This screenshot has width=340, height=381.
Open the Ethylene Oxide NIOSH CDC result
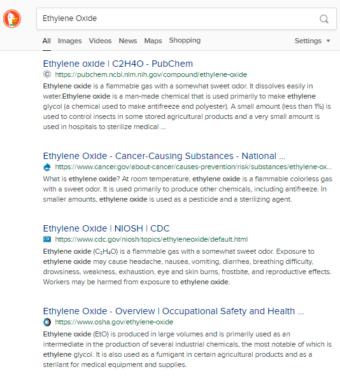[106, 228]
